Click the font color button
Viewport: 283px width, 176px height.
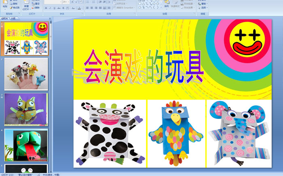point(79,8)
